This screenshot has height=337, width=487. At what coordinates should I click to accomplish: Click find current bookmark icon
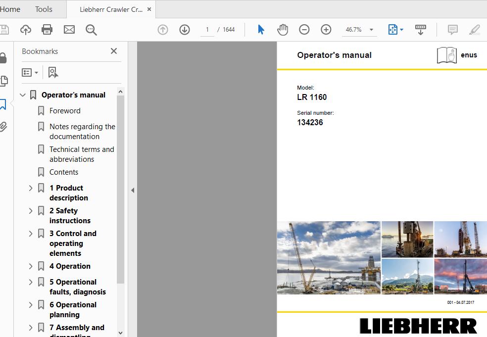click(x=53, y=72)
